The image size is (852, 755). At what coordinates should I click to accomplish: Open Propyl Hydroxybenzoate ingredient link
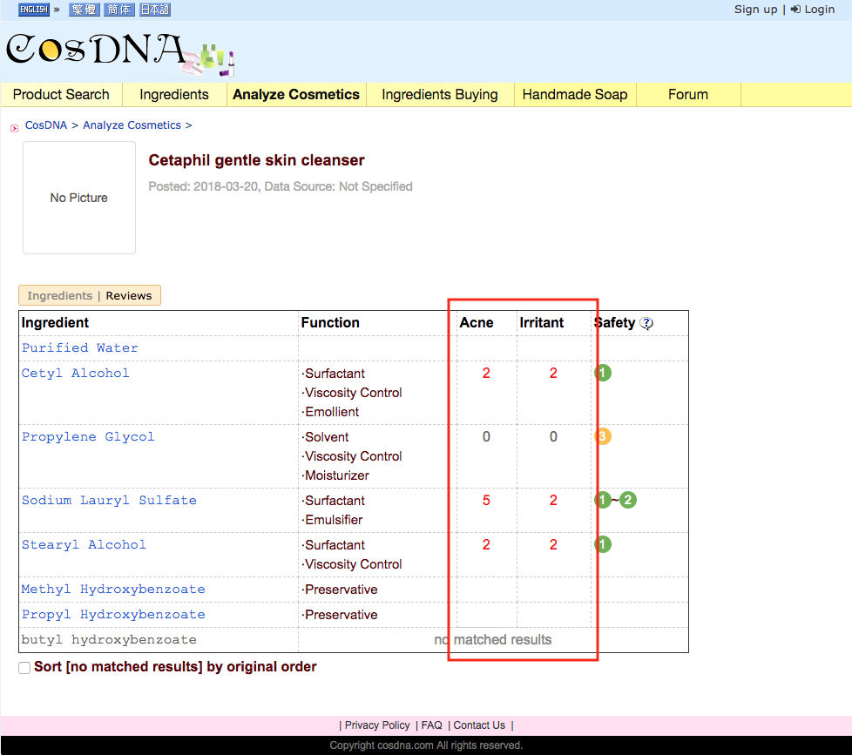pyautogui.click(x=113, y=615)
